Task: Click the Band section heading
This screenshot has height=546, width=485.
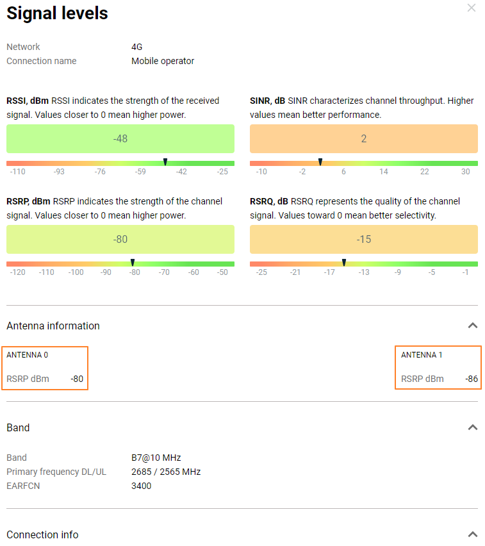Action: point(18,427)
